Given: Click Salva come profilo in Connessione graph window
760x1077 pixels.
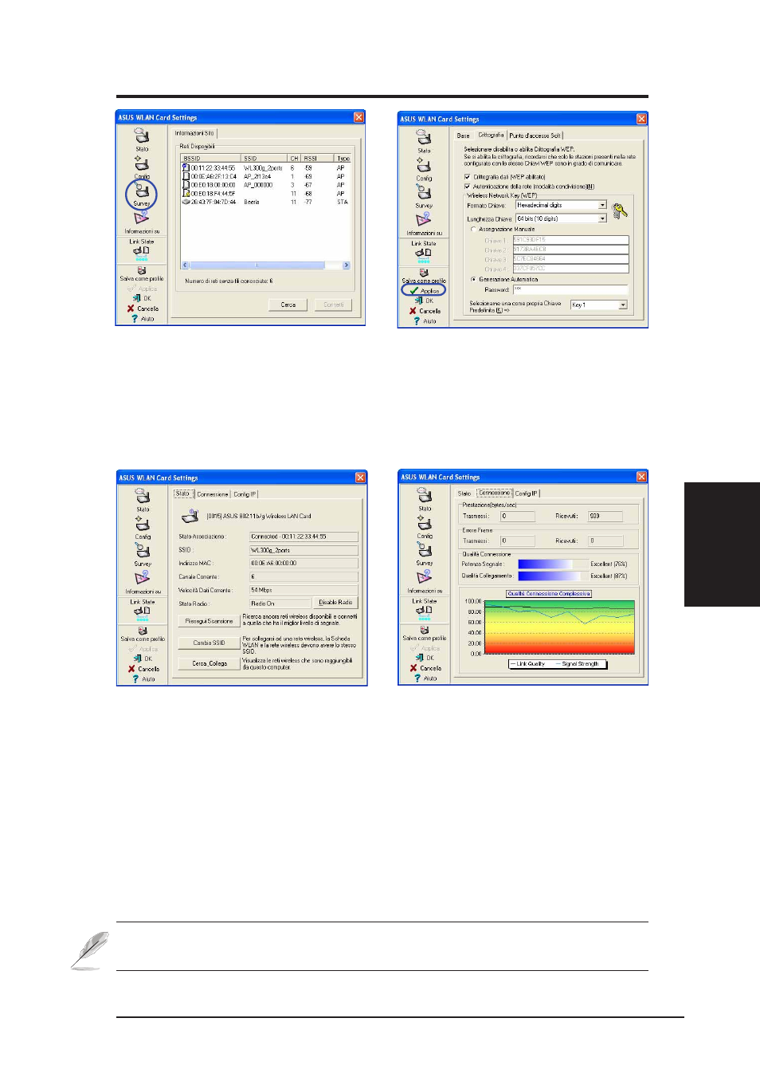Looking at the screenshot, I should pyautogui.click(x=424, y=635).
